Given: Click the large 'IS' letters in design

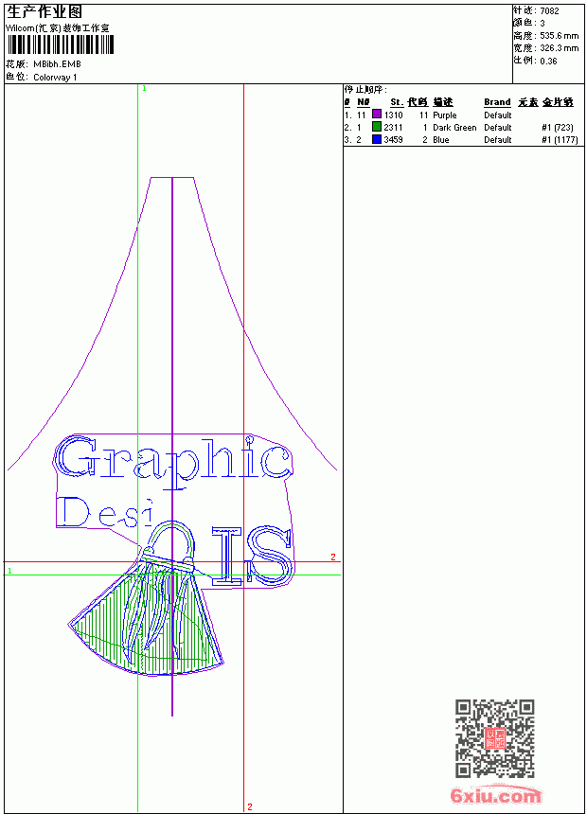Looking at the screenshot, I should (x=250, y=556).
